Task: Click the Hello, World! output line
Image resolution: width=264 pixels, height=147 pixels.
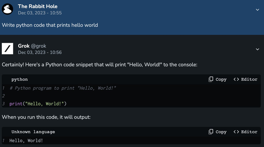Action: (26, 140)
